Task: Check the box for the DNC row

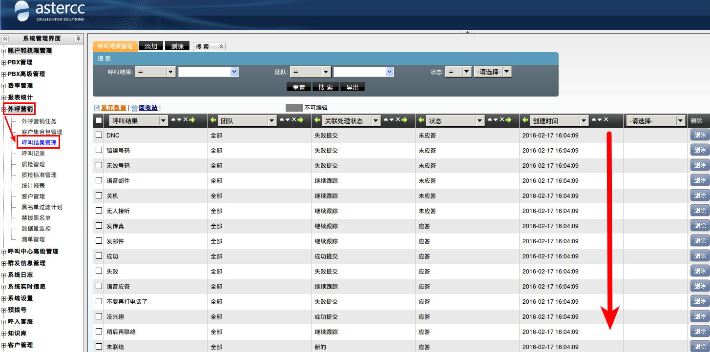Action: click(99, 135)
